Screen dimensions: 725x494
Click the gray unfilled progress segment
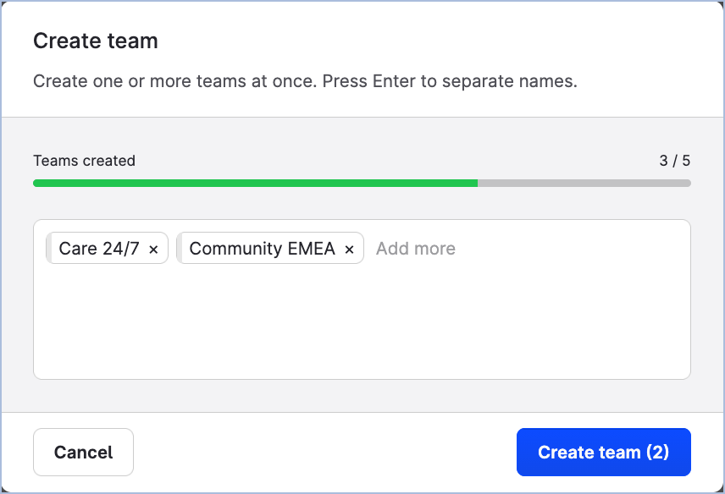coord(584,183)
